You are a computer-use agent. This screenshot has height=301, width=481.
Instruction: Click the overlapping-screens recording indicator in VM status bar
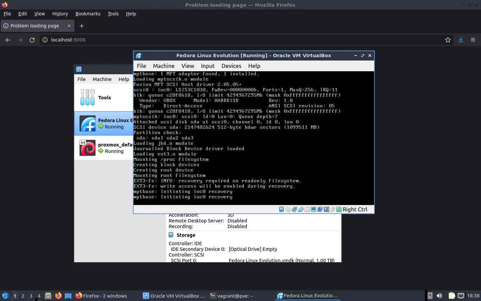pos(320,209)
